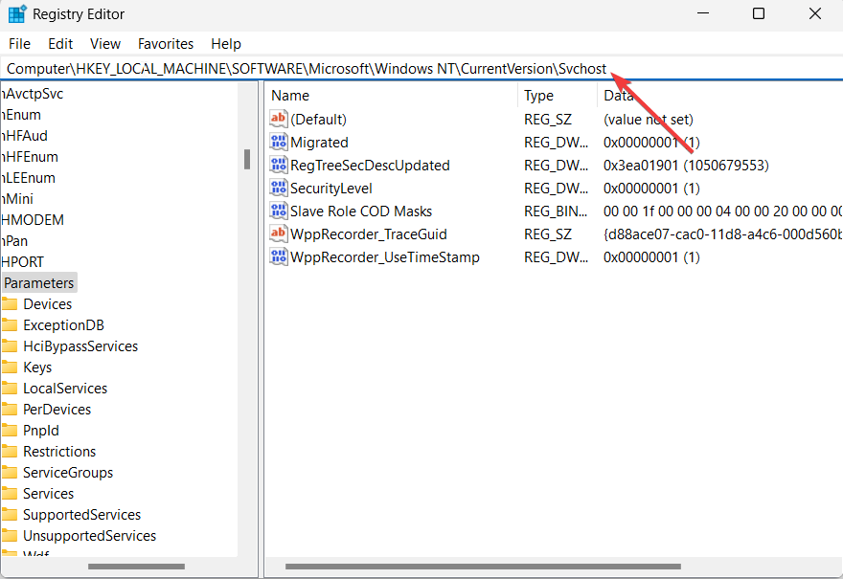
Task: Select the WppRecorder_UseTimeStamp value name
Action: tap(385, 257)
